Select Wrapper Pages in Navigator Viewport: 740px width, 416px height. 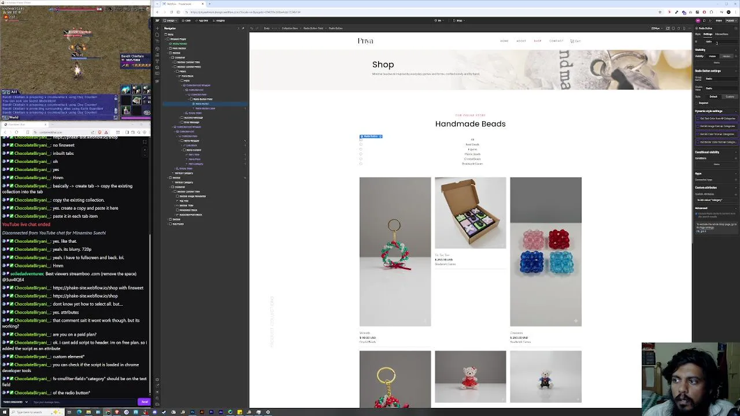pos(178,39)
